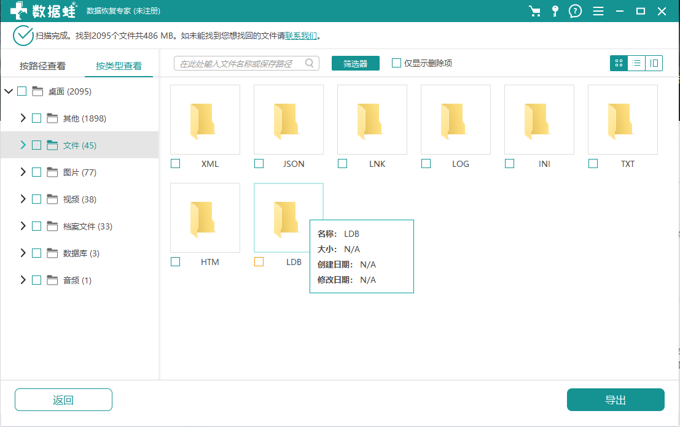The image size is (680, 427).
Task: Switch to large thumbnail grid view
Action: (x=619, y=63)
